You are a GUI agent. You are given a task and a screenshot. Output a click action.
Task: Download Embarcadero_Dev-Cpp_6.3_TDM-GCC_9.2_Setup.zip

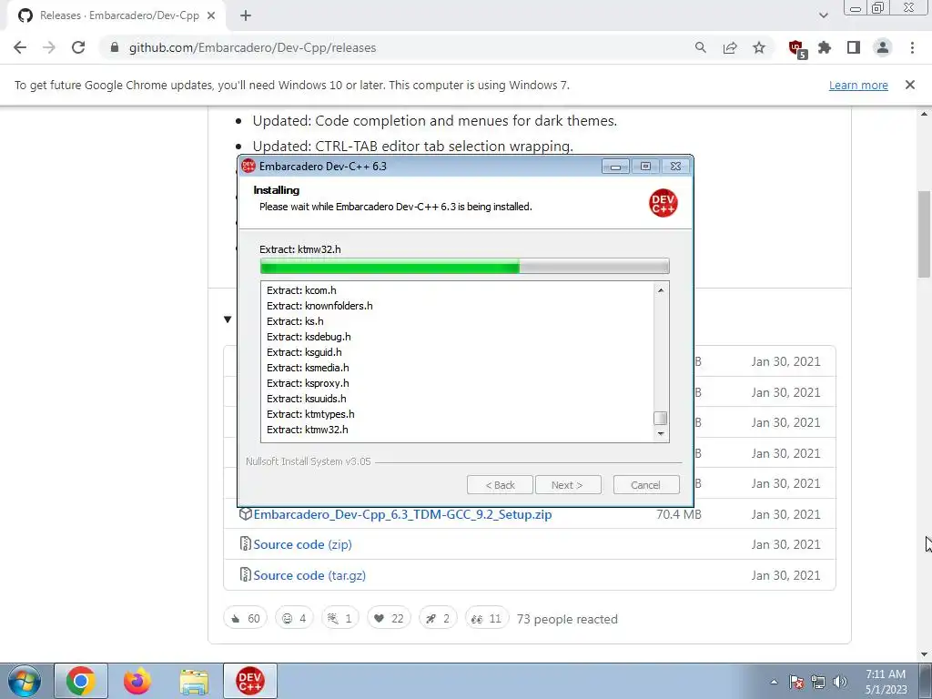point(402,514)
